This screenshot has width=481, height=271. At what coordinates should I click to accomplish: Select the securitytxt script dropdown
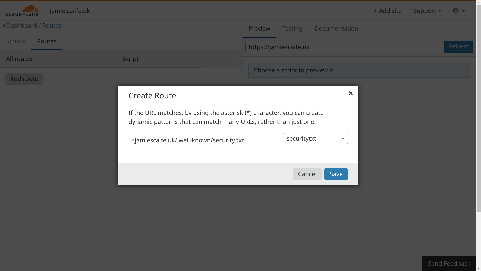tap(315, 138)
